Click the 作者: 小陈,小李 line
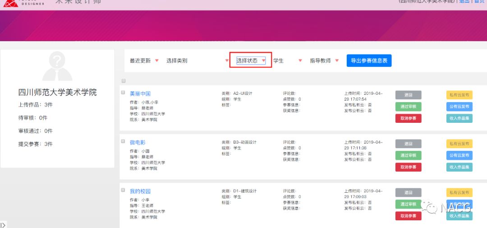 click(x=144, y=102)
